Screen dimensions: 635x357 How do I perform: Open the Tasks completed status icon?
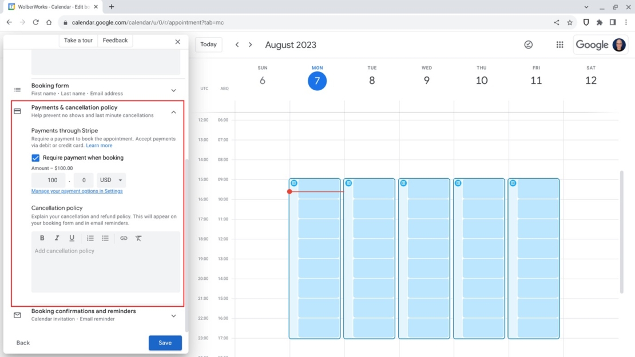(x=528, y=44)
